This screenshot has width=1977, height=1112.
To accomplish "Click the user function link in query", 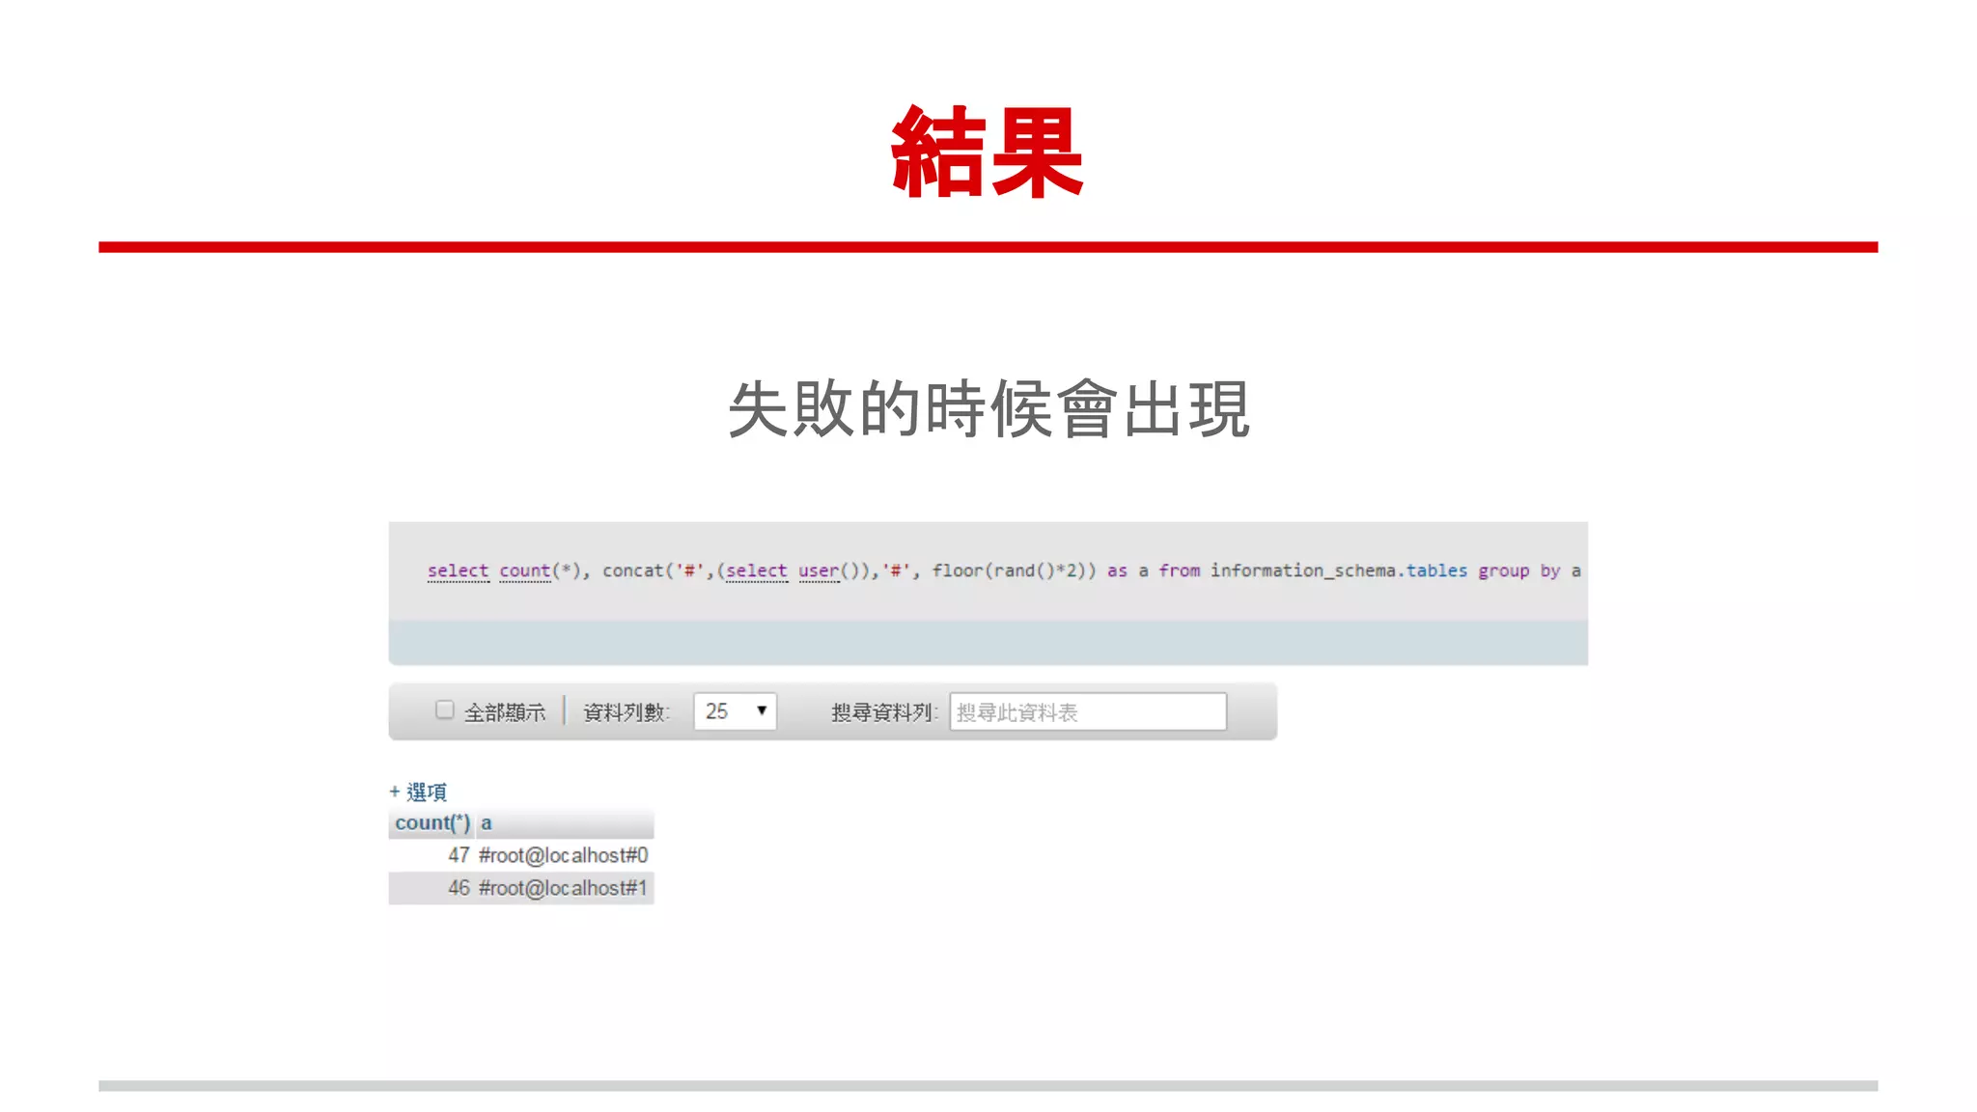I will [x=819, y=570].
